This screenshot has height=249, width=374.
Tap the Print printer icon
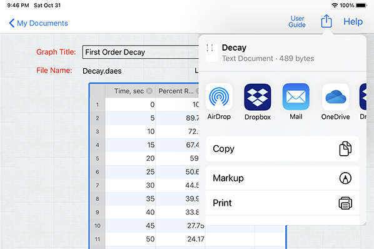click(345, 203)
